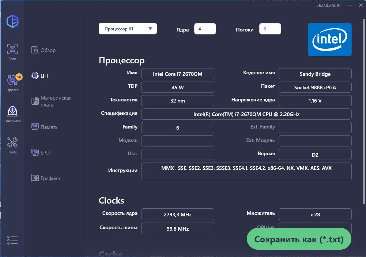Open the Tools wrench icon
This screenshot has width=366, height=257.
(x=12, y=142)
